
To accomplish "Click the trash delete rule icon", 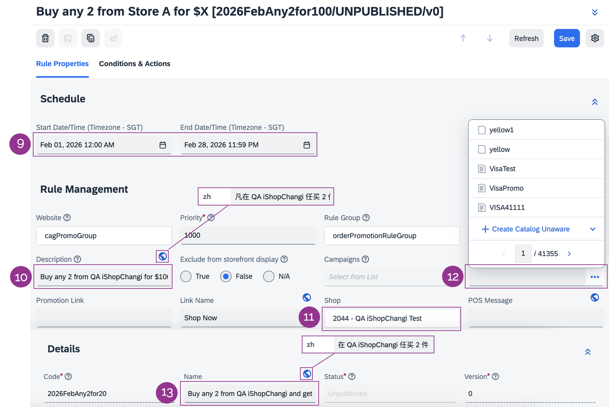I will pyautogui.click(x=45, y=38).
